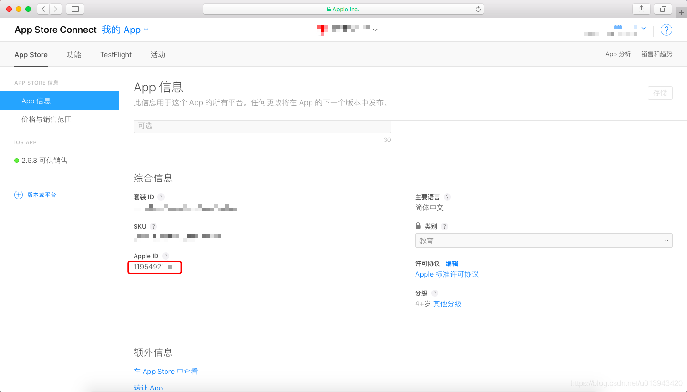Open Apple 标准许可协议 link

pyautogui.click(x=447, y=274)
